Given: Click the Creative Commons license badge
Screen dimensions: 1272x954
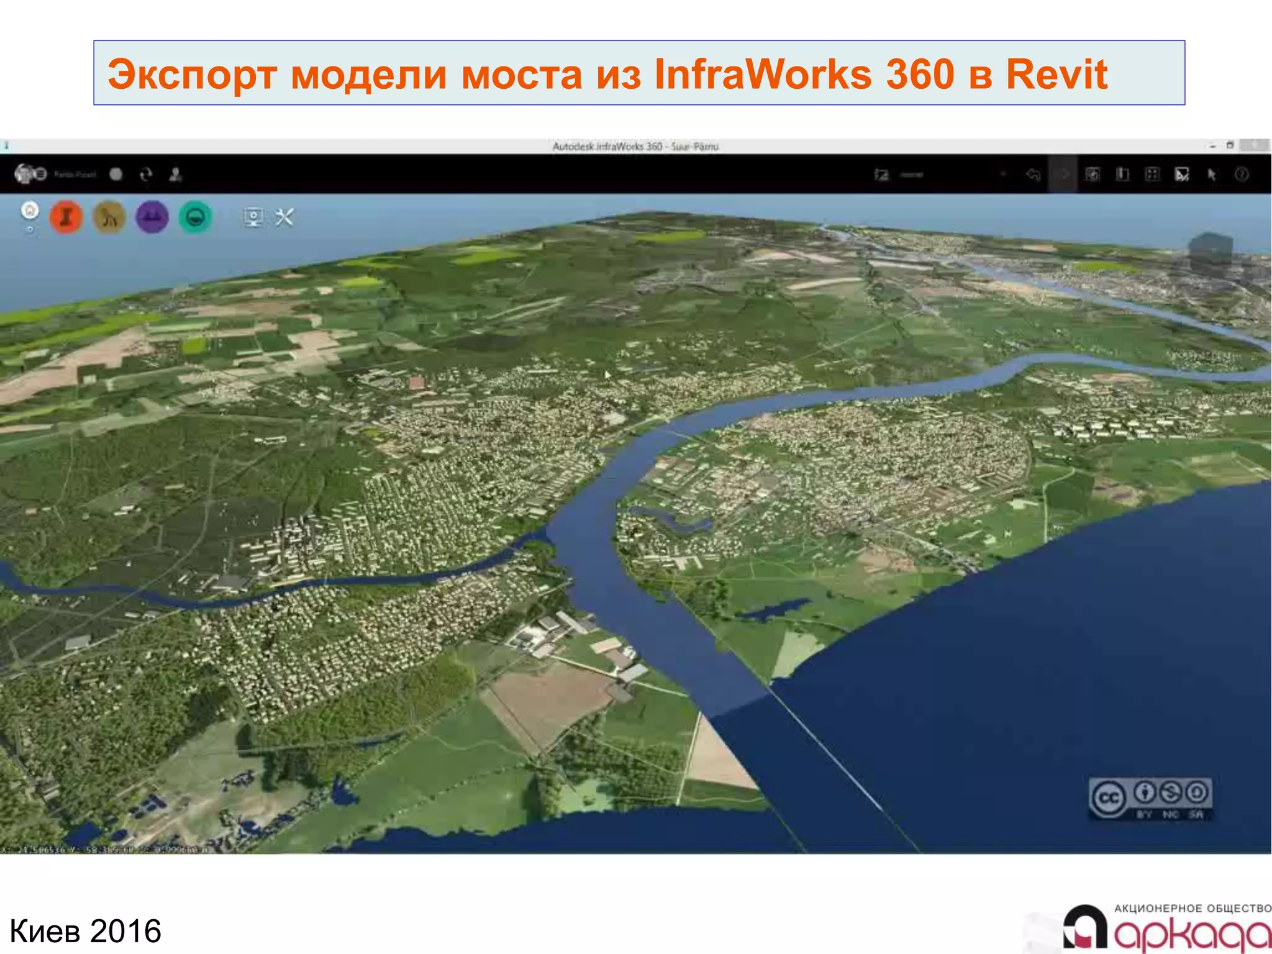Looking at the screenshot, I should pos(1150,799).
